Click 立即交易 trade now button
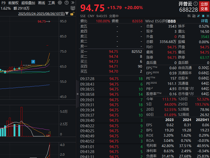 (x=204, y=7)
